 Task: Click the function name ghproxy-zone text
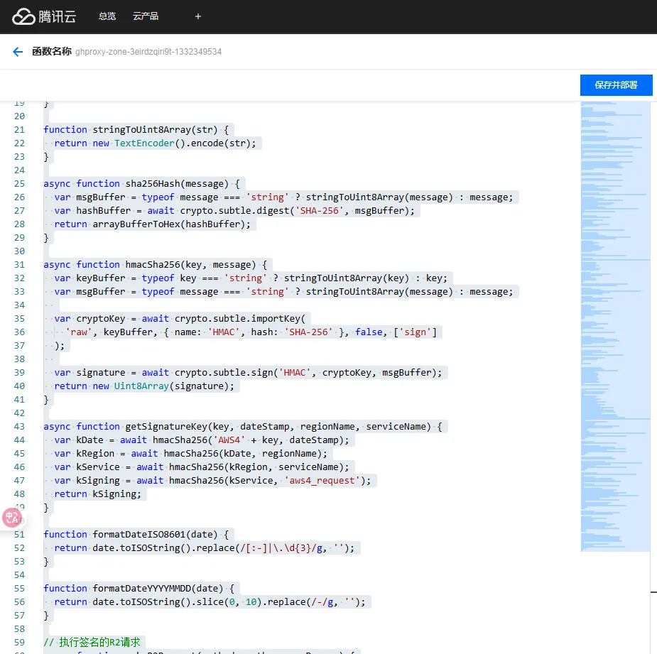coord(148,52)
